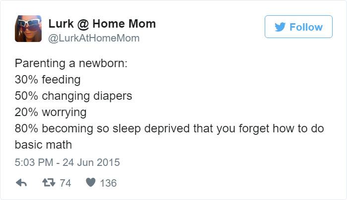Viewport: 347px width, 200px height.
Task: Retweet using the retweet arrows icon
Action: tap(49, 183)
